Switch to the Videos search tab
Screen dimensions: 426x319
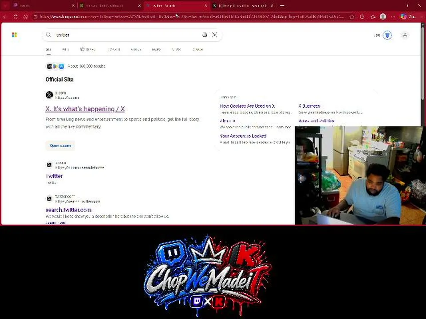(136, 49)
